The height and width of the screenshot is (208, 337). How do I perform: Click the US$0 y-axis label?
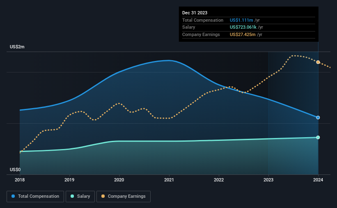coord(15,170)
